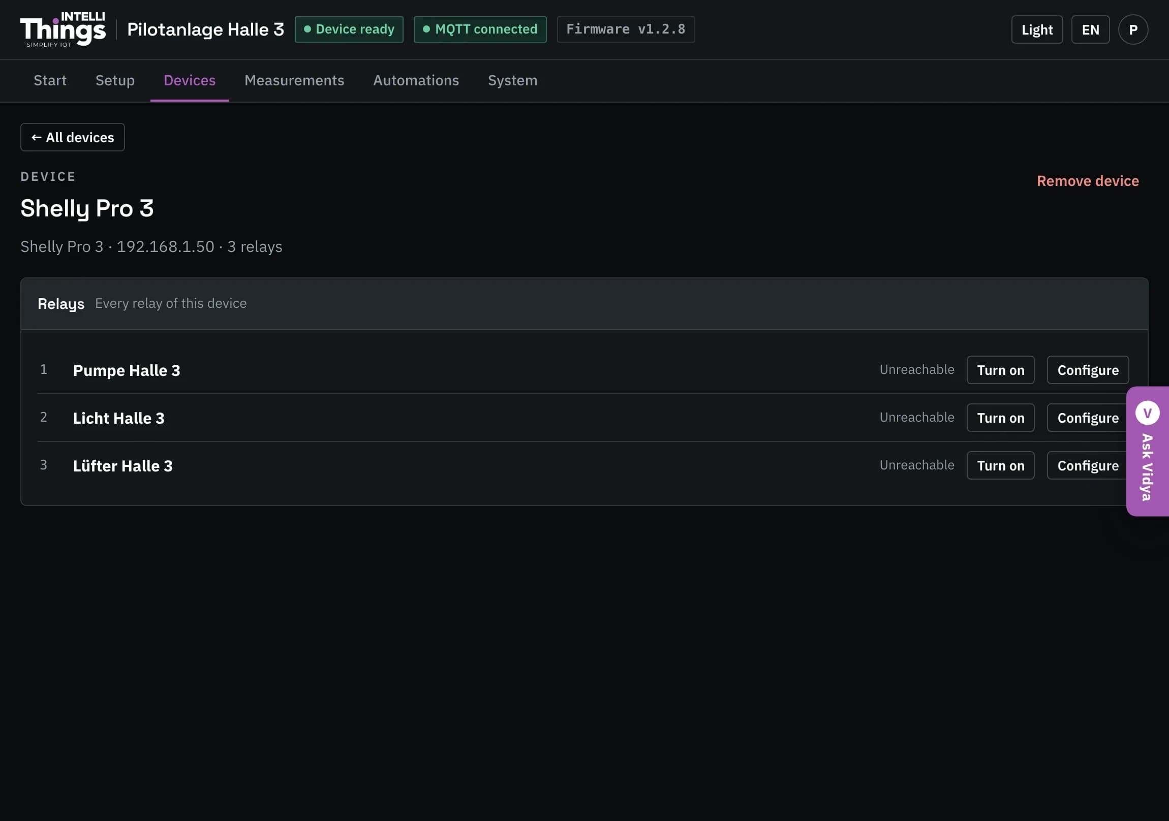Image resolution: width=1169 pixels, height=821 pixels.
Task: Configure the Lüfter Halle 3 relay
Action: tap(1088, 466)
